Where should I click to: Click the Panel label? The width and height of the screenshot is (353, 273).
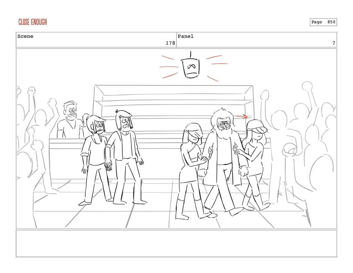[185, 36]
